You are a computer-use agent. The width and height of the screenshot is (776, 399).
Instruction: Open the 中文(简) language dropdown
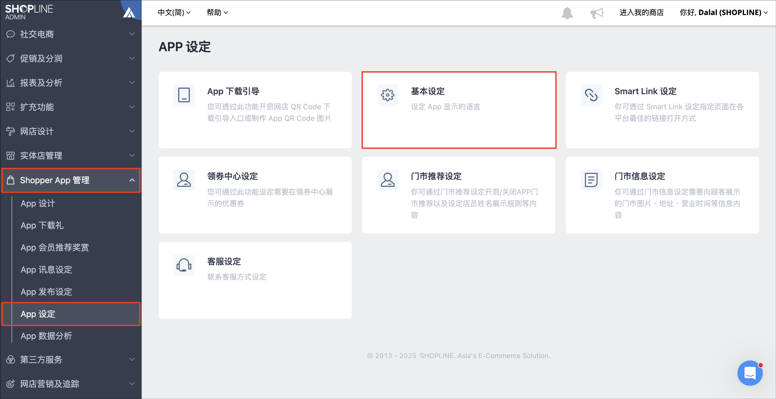(x=174, y=13)
